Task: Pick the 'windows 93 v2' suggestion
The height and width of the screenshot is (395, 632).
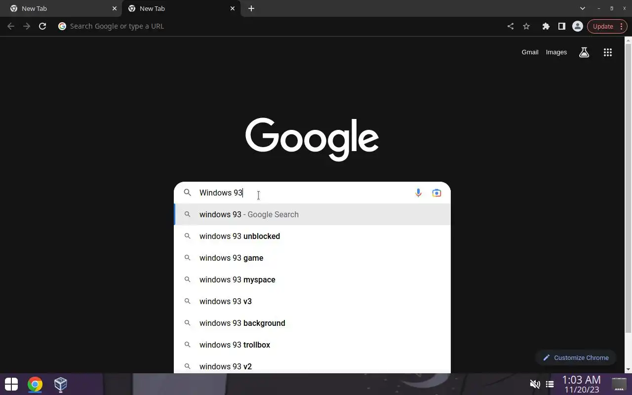Action: [312, 365]
